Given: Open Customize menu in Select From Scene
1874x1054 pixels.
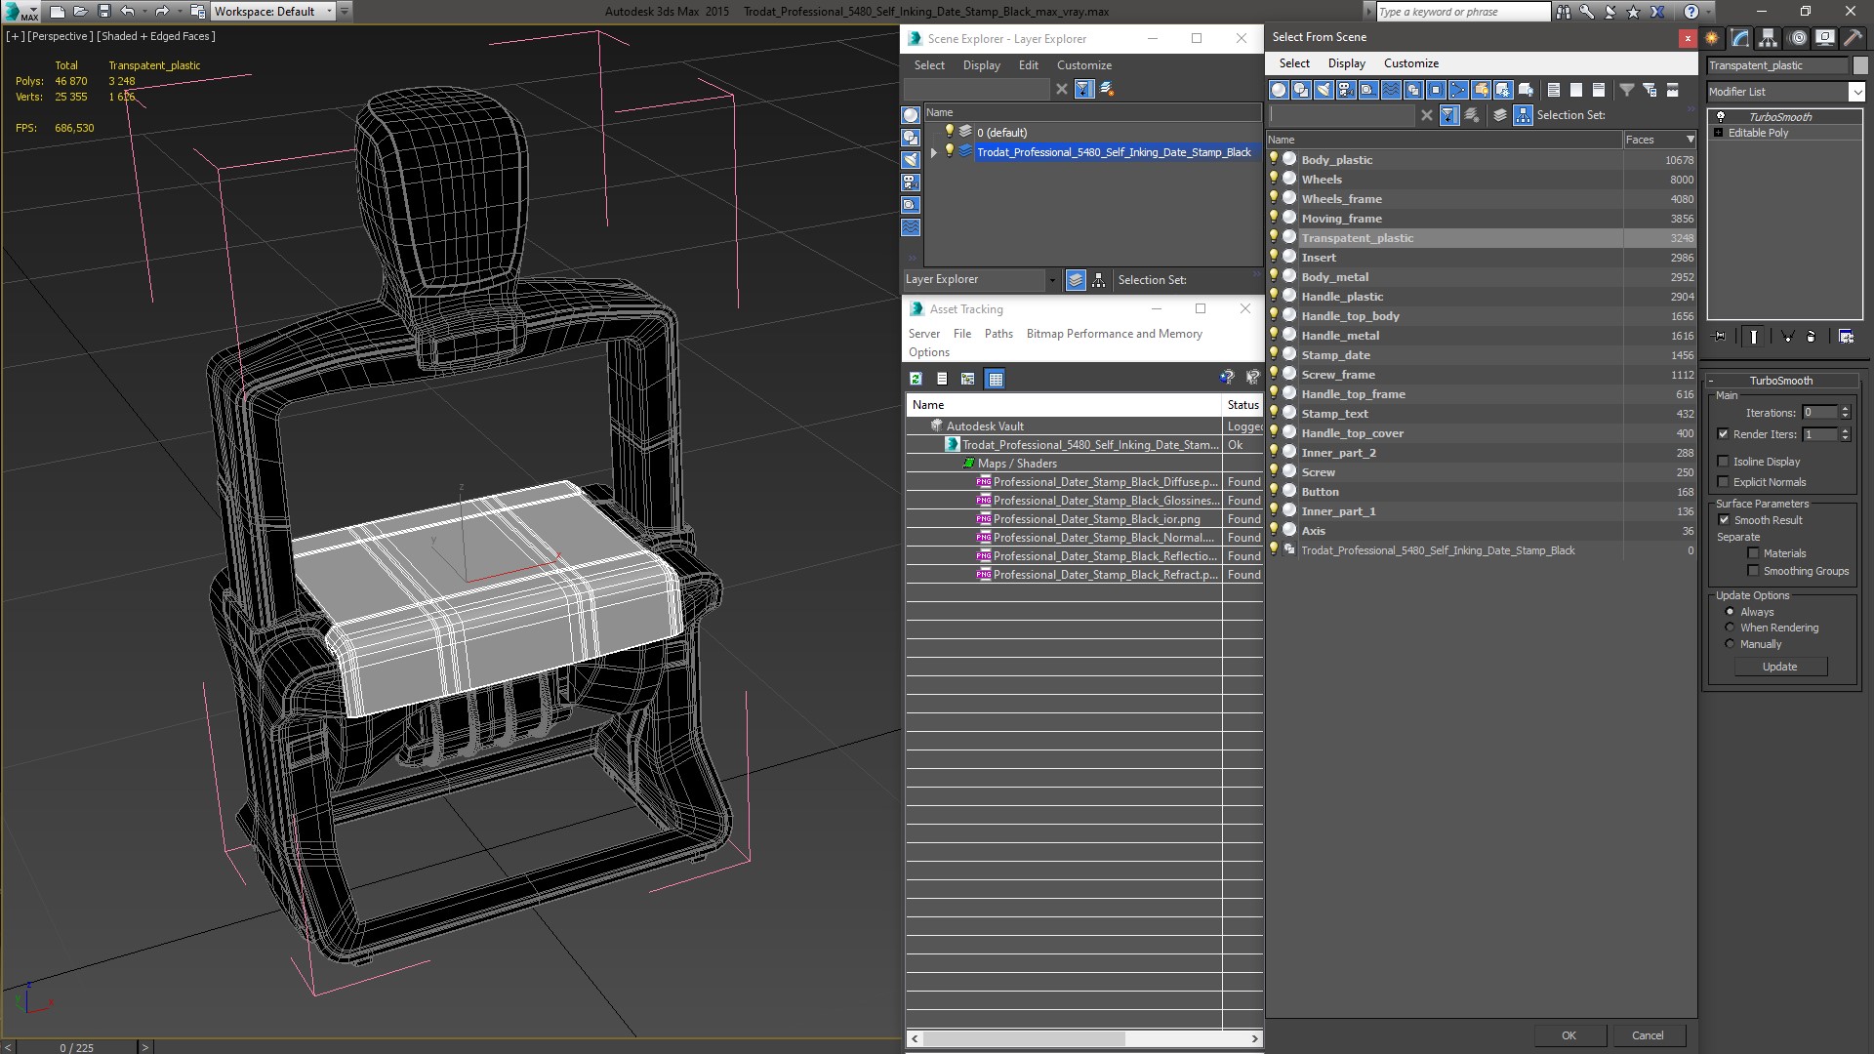Looking at the screenshot, I should click(1410, 63).
